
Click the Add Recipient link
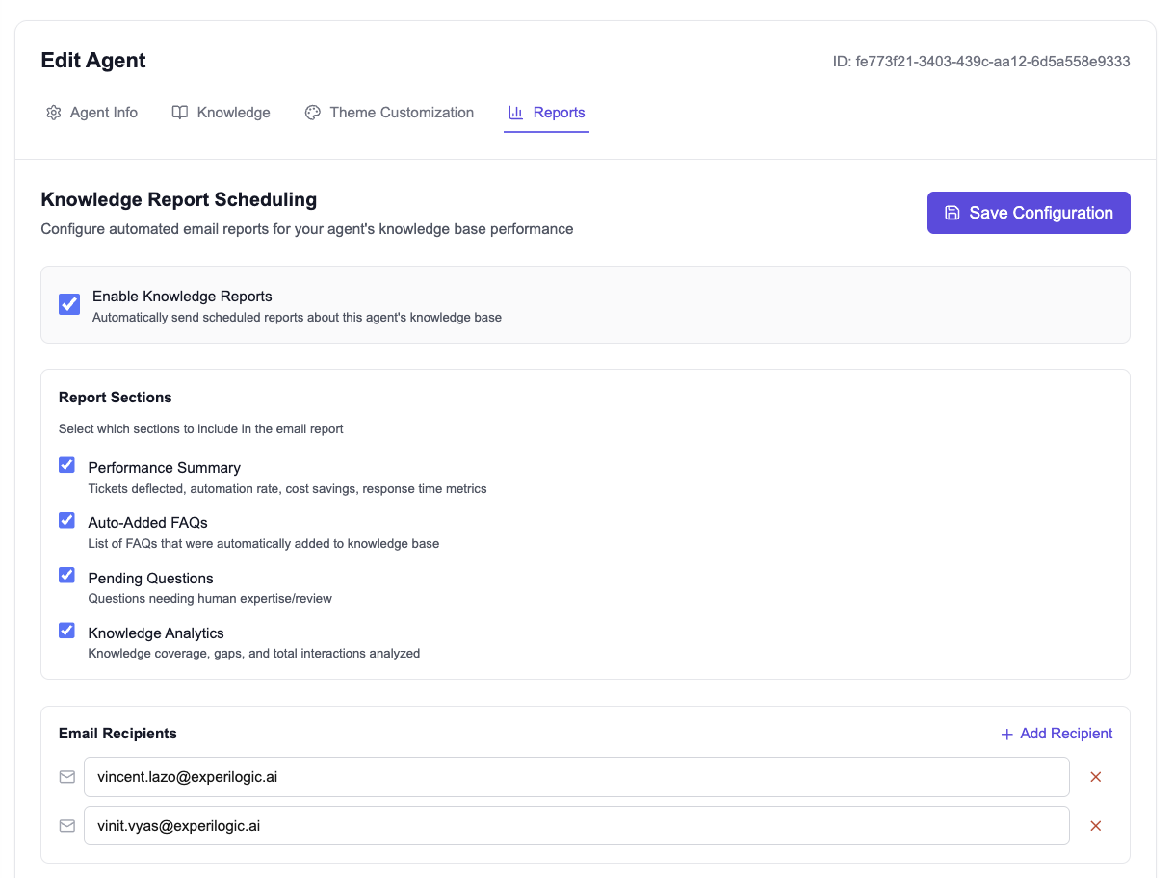pyautogui.click(x=1065, y=734)
